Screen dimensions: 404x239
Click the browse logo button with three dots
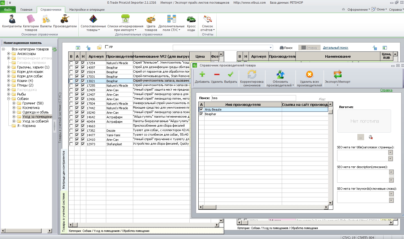click(361, 137)
